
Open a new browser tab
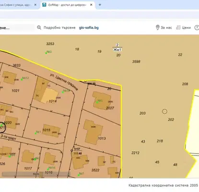(x=100, y=5)
